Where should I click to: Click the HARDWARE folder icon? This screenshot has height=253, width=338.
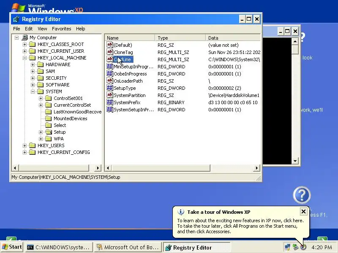[x=40, y=65]
